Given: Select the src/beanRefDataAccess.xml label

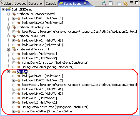Looking at the screenshot, I should [x=36, y=14].
